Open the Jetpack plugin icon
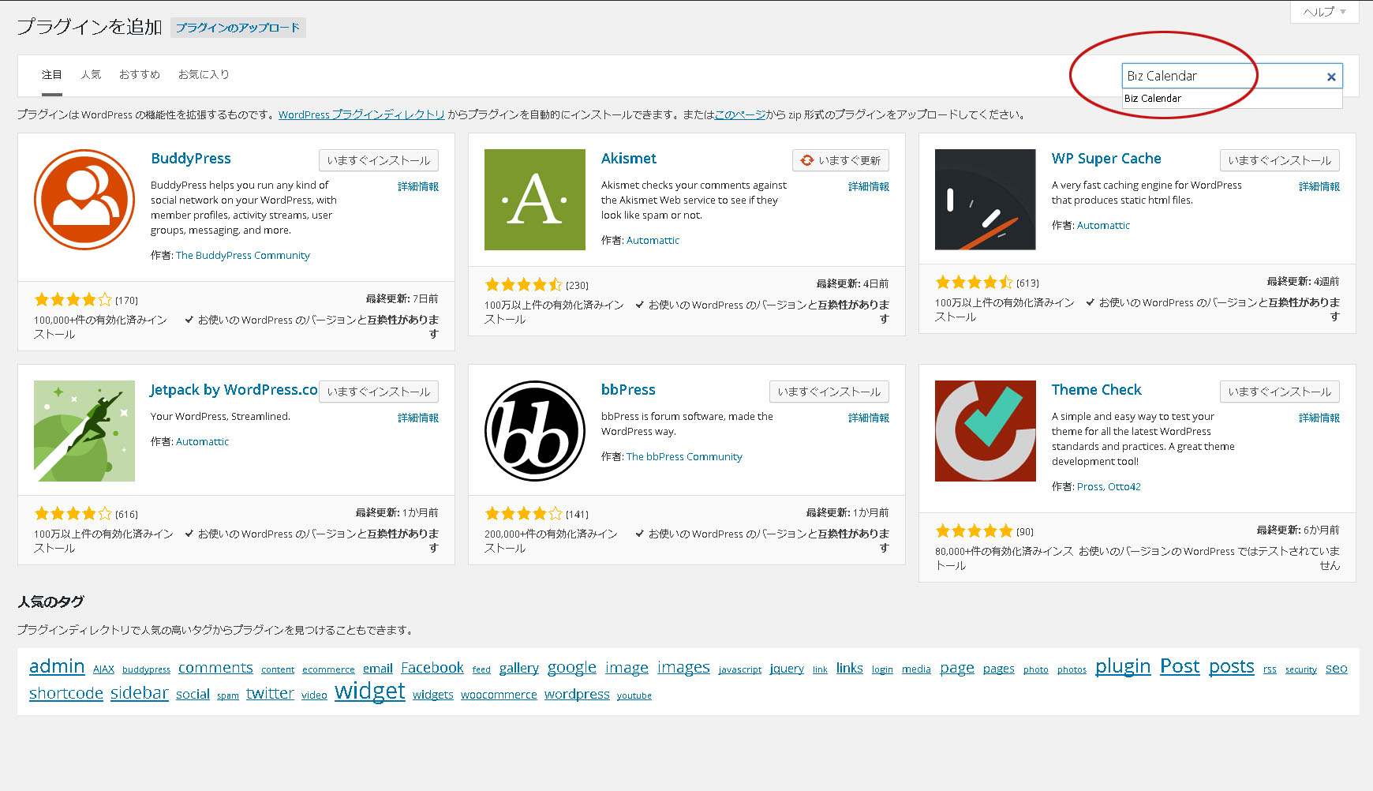Screen dimensions: 1373x791 [x=84, y=431]
